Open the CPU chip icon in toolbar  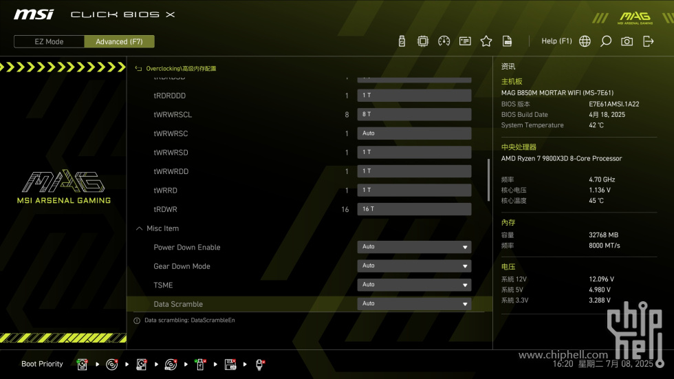(x=423, y=41)
